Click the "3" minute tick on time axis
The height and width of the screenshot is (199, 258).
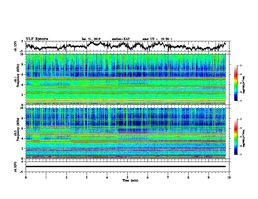click(87, 178)
